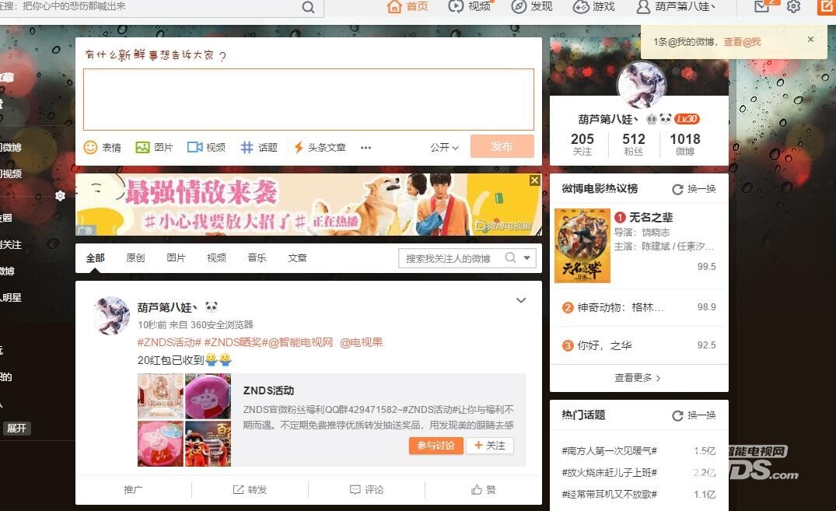Select the 视频 feed tab
Viewport: 836px width, 511px height.
(216, 258)
